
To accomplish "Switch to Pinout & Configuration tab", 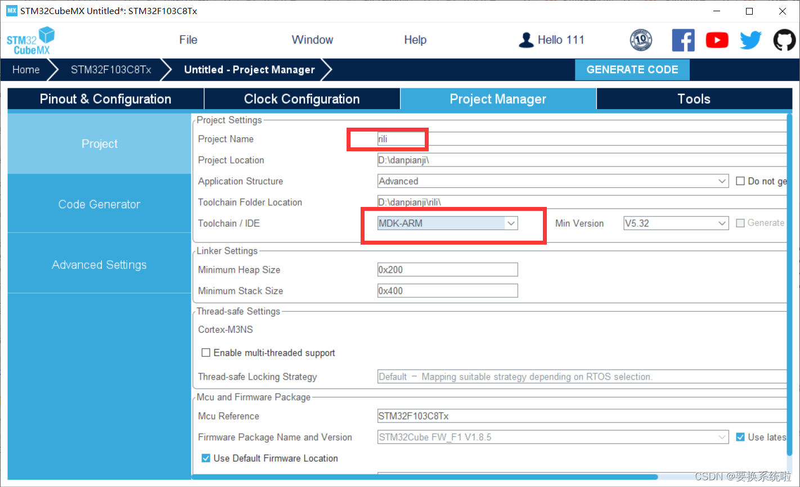I will (105, 99).
